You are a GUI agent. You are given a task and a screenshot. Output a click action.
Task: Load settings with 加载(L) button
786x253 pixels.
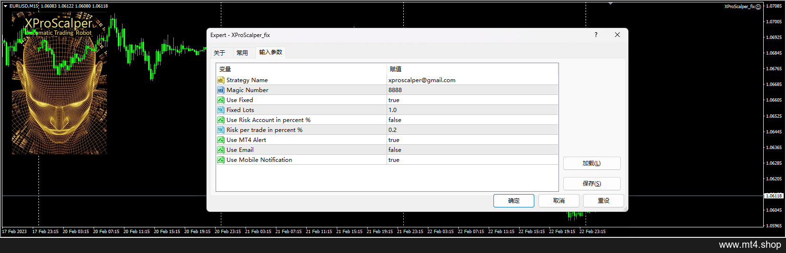click(592, 163)
